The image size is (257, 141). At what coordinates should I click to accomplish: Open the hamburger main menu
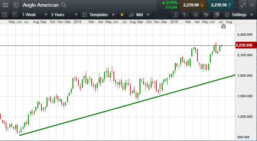click(x=6, y=5)
